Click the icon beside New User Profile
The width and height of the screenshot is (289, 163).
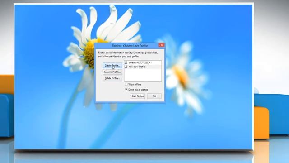pos(126,67)
